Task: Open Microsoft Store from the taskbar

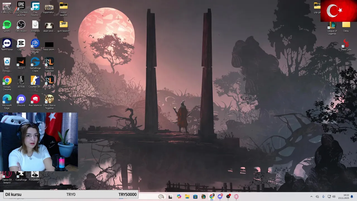Action: click(195, 197)
